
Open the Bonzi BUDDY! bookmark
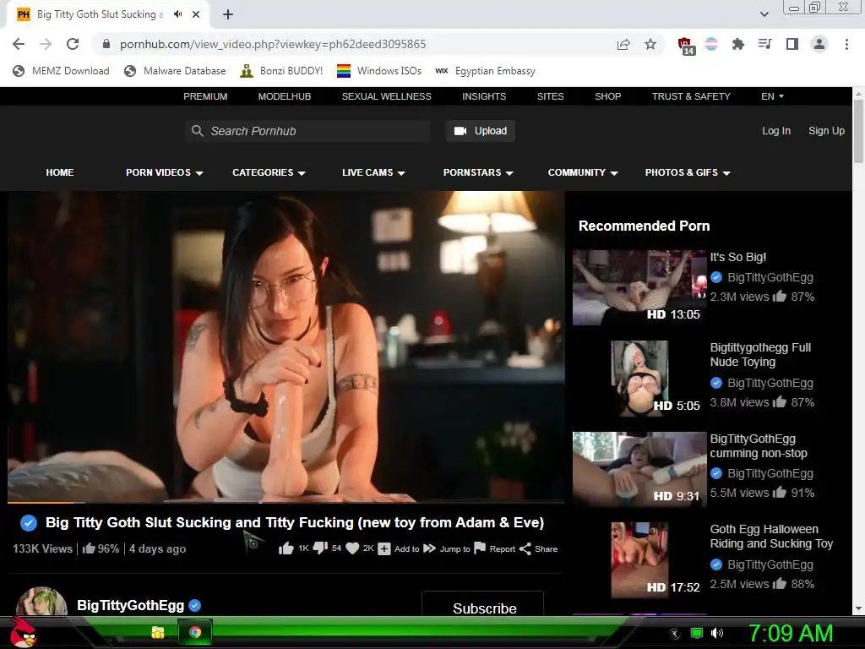click(282, 71)
